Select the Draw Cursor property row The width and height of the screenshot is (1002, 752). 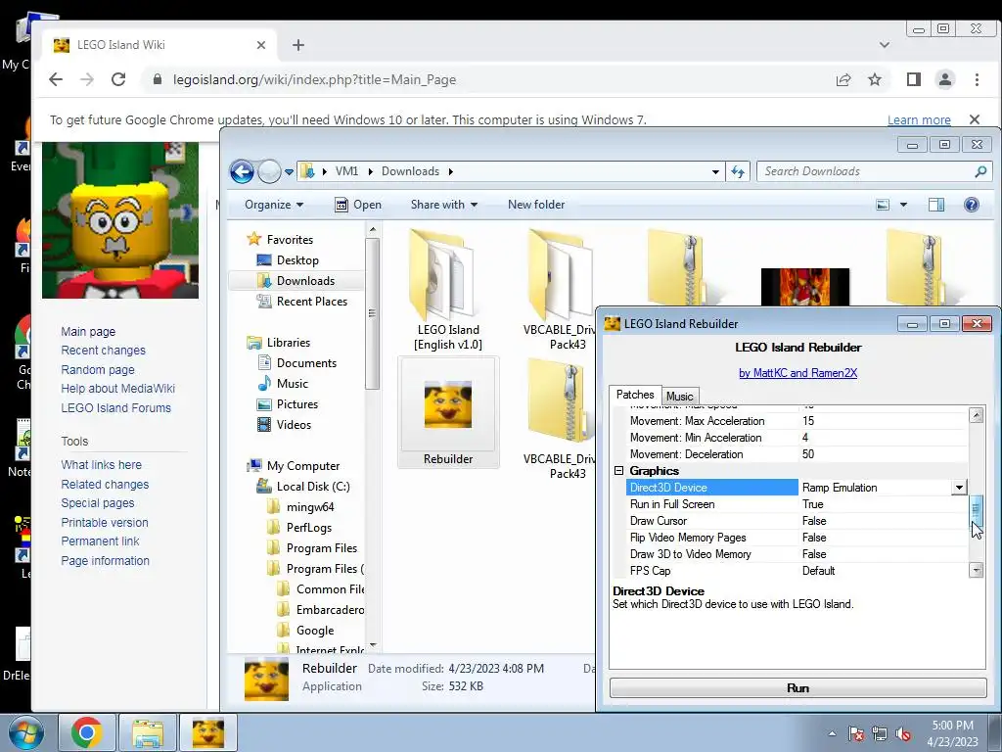797,521
